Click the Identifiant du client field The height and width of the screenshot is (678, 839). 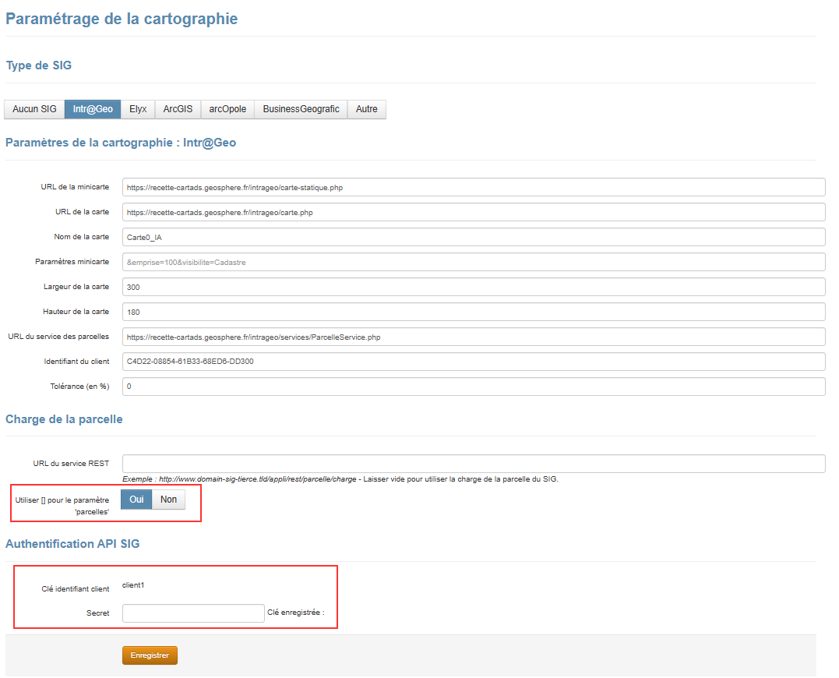[x=473, y=362]
